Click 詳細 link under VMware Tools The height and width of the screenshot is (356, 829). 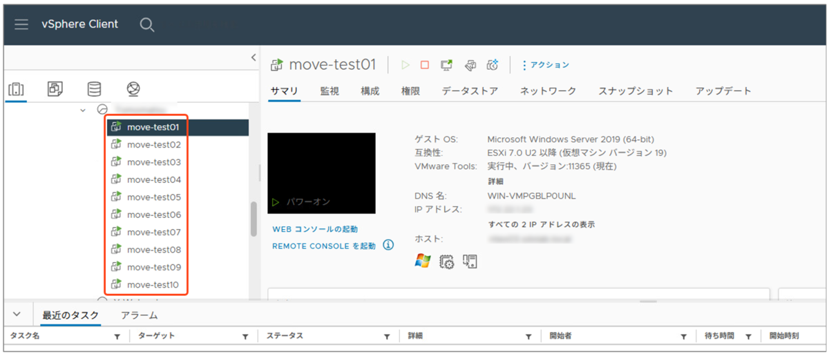point(496,181)
